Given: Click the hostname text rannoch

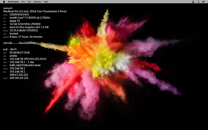Looking at the screenshot, I should (x=8, y=8).
